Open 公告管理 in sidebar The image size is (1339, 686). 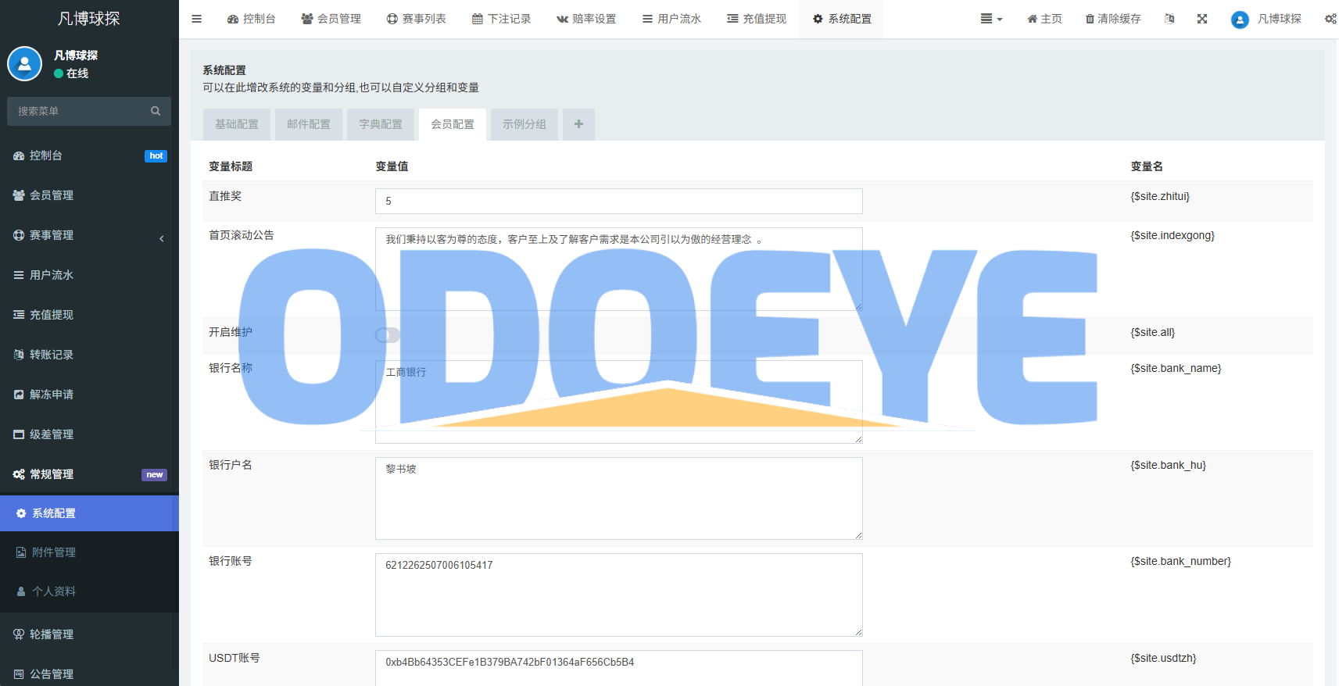[x=89, y=674]
